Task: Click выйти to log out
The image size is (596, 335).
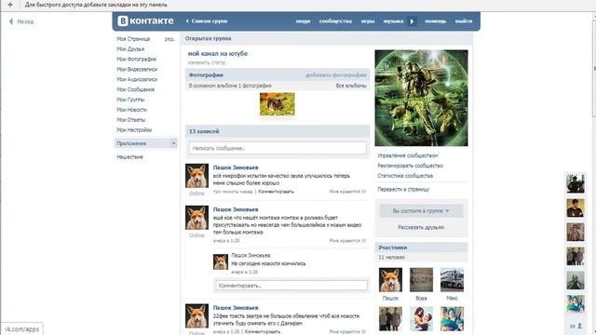Action: coord(464,21)
